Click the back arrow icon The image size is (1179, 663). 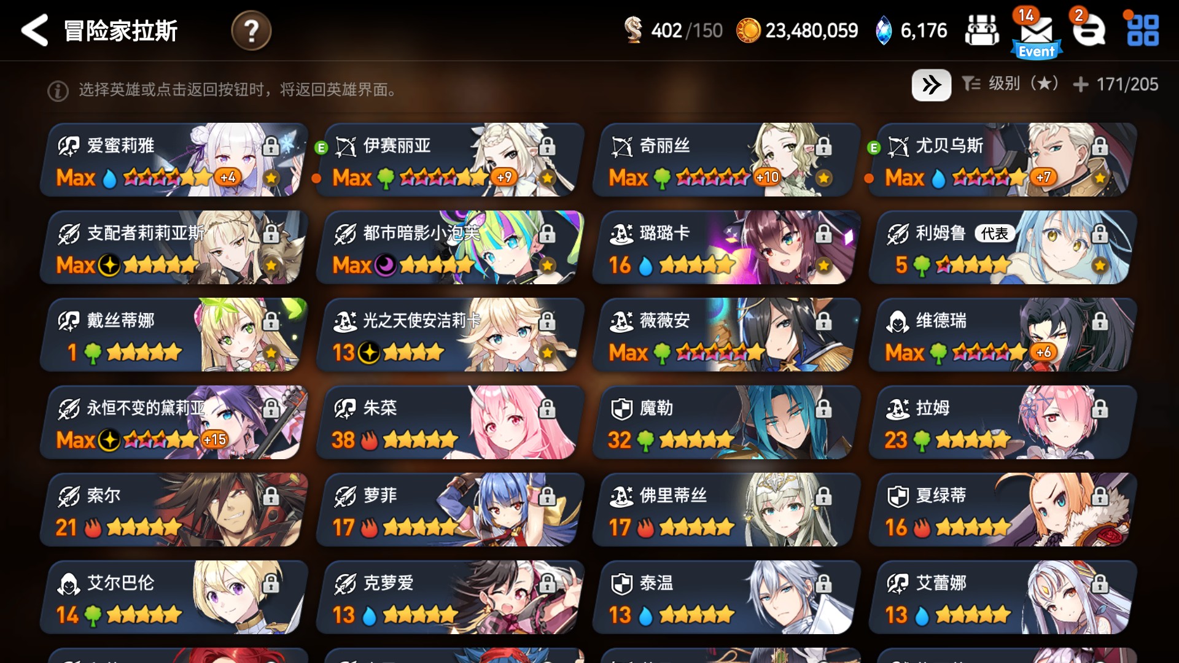34,30
